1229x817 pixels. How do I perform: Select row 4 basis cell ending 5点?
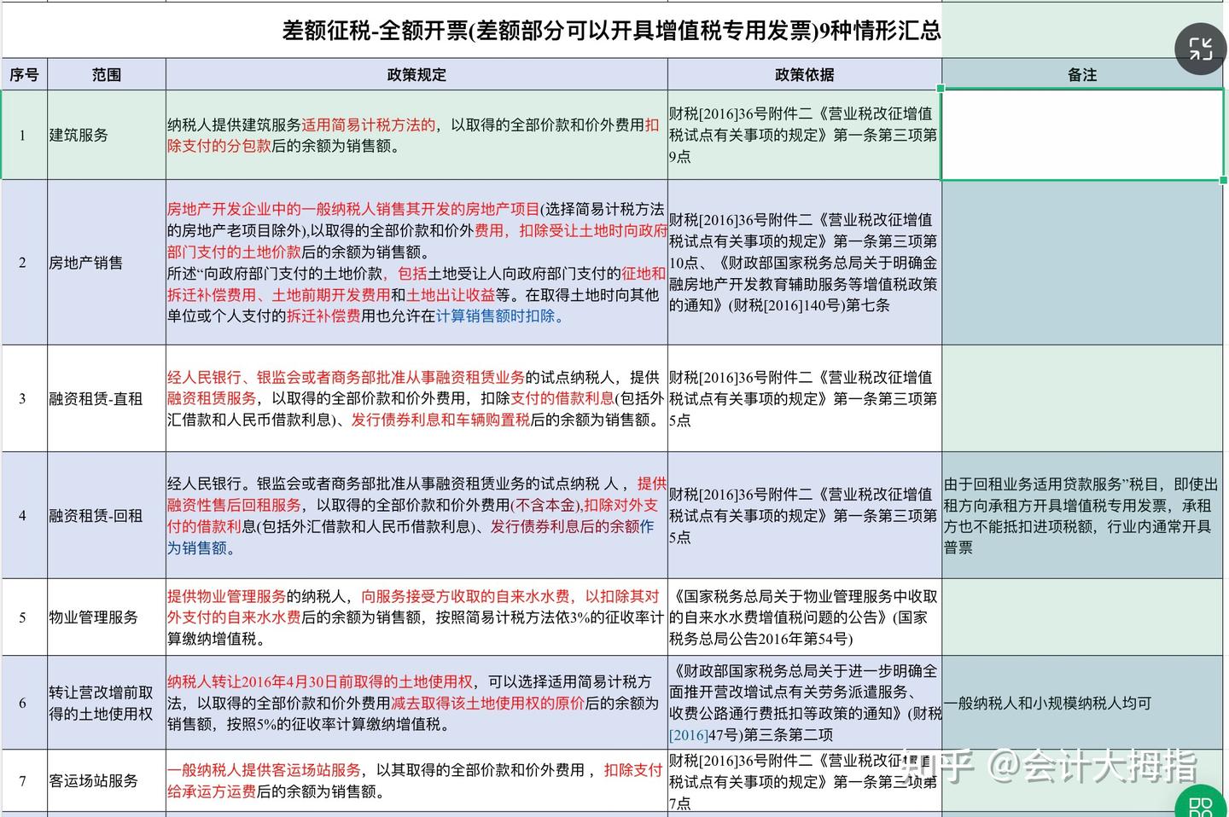805,515
